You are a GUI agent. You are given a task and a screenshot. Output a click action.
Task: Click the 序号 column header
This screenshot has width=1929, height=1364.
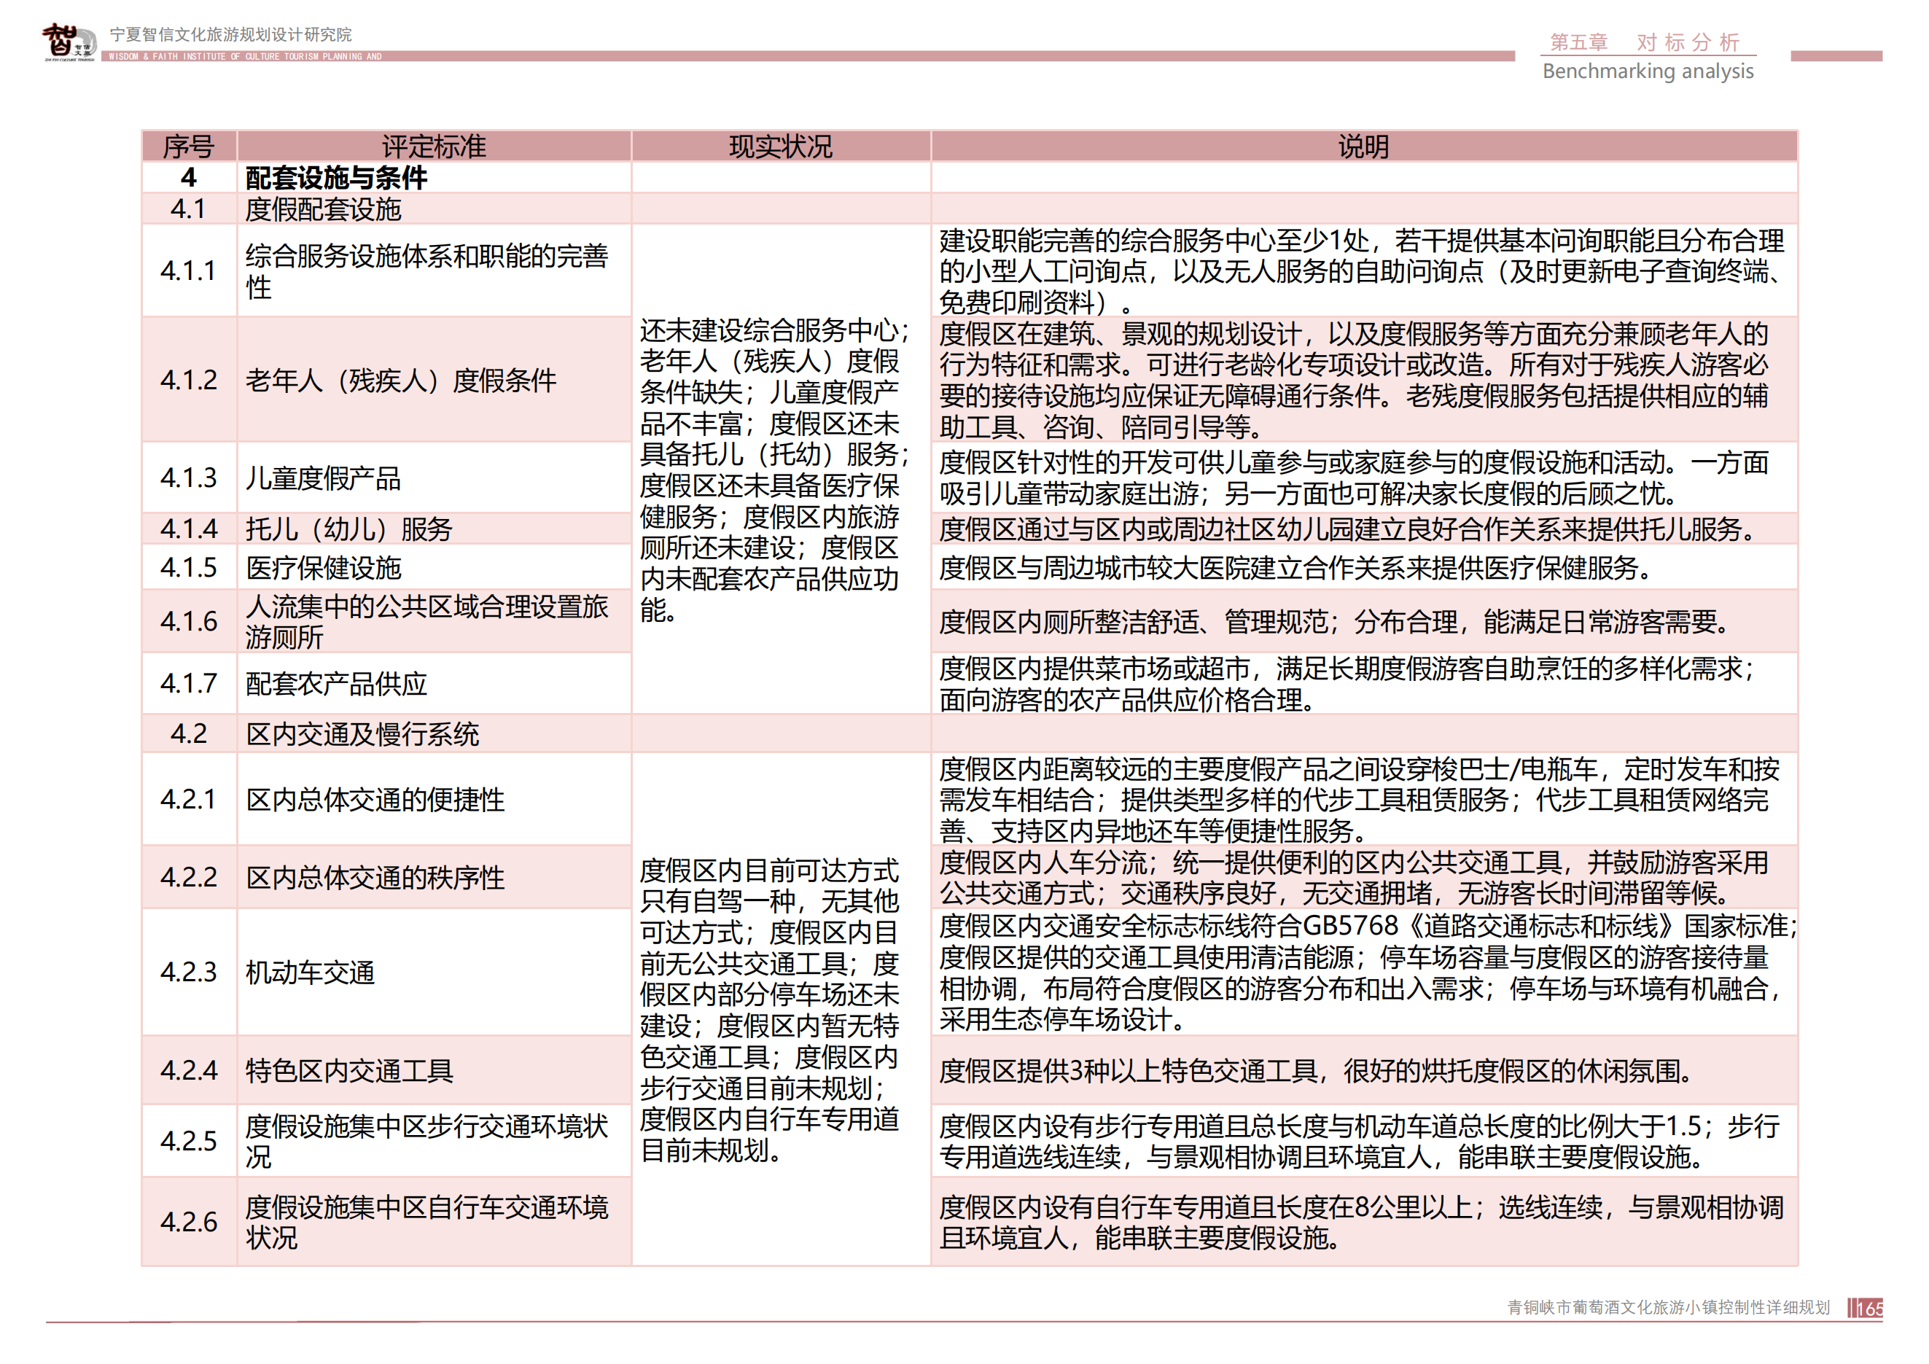[189, 146]
